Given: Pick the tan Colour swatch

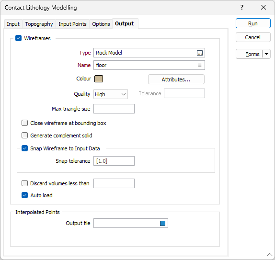Looking at the screenshot, I should [99, 79].
